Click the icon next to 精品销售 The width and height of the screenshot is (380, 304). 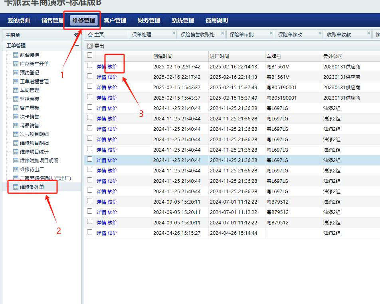(x=16, y=126)
